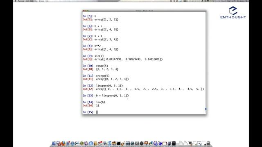Click the 'b = linspace(0, 5, 11)' line

(x=112, y=96)
